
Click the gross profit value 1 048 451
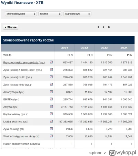(x=126, y=77)
